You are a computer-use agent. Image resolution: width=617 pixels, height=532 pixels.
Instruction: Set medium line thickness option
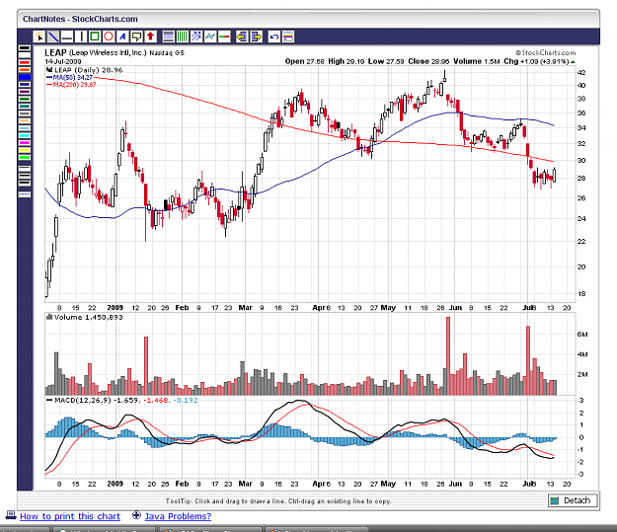pyautogui.click(x=25, y=176)
